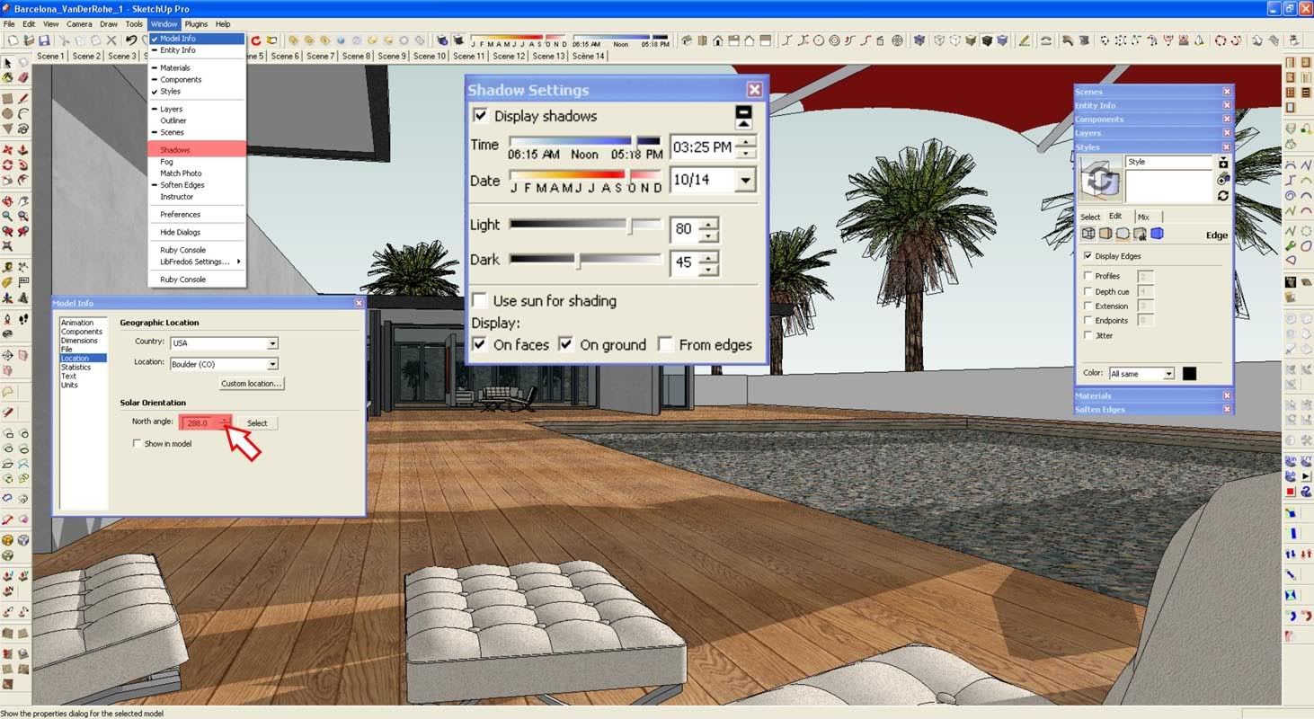Image resolution: width=1314 pixels, height=719 pixels.
Task: Click Create new style icon in Styles panel
Action: click(x=1223, y=179)
